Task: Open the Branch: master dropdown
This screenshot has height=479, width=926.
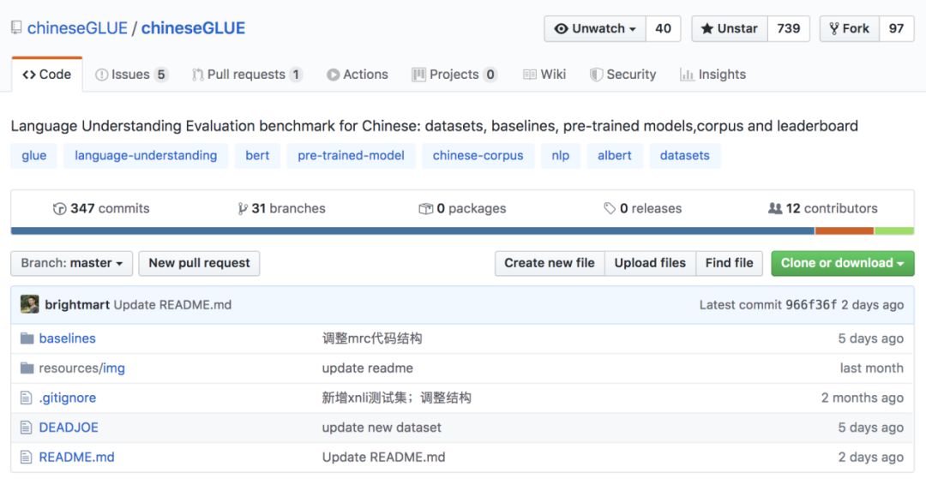Action: coord(71,263)
